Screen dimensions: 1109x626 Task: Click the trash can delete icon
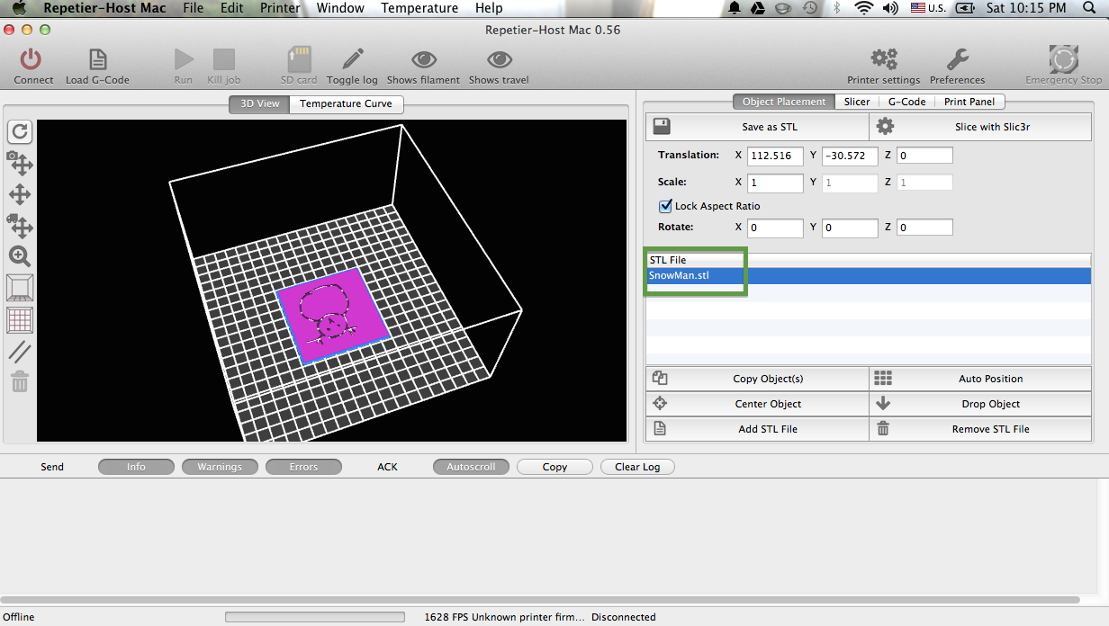[20, 381]
